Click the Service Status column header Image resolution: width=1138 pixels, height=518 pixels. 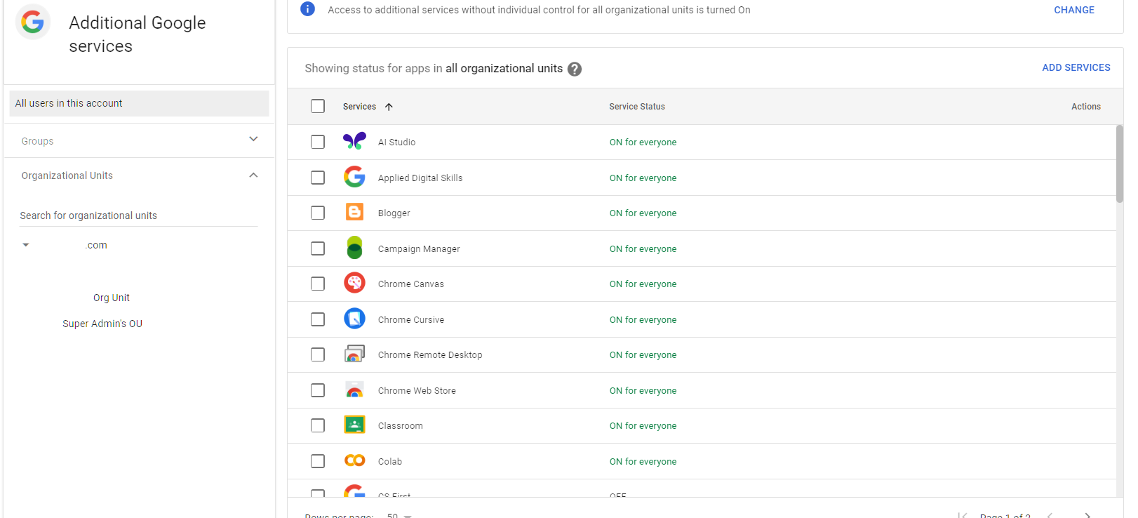click(x=637, y=107)
